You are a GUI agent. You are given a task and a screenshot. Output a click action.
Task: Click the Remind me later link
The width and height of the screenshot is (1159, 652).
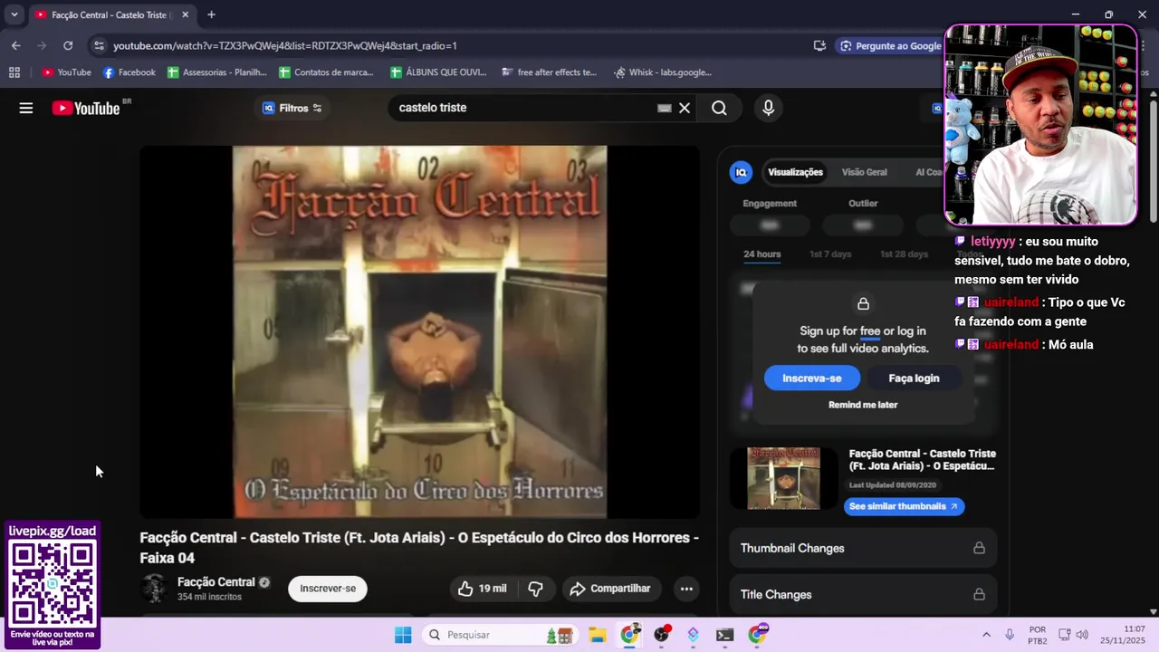pos(863,405)
